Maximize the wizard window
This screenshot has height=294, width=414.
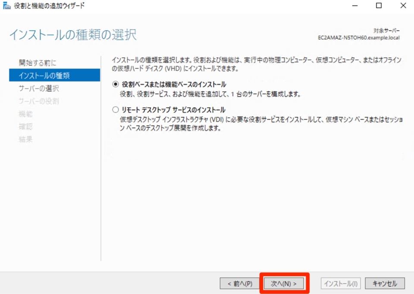tap(379, 6)
